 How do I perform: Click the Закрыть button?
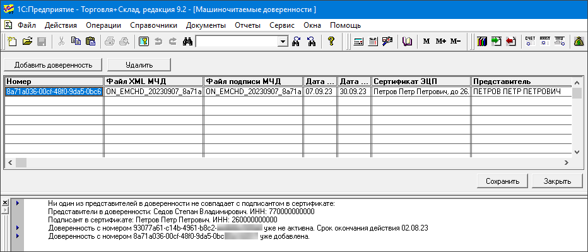(557, 181)
